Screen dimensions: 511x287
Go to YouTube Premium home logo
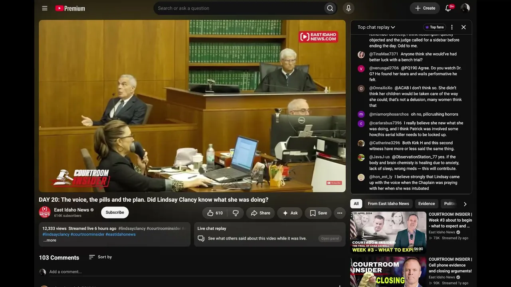point(70,8)
